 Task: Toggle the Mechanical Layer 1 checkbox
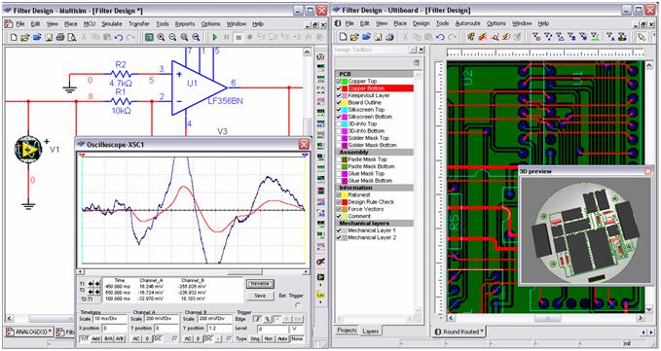click(339, 230)
